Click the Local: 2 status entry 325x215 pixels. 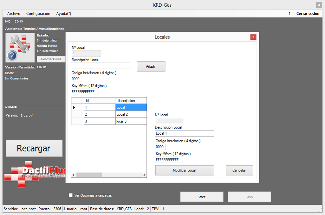point(141,209)
